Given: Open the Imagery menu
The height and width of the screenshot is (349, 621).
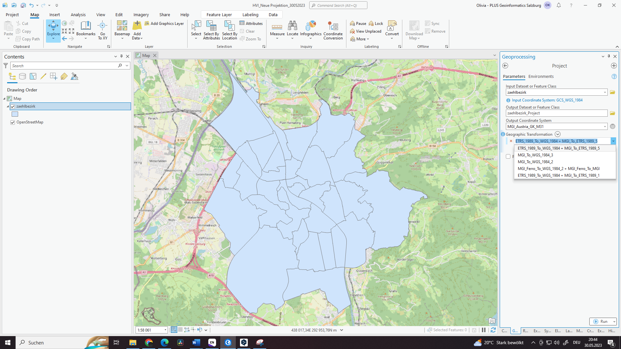Looking at the screenshot, I should (x=141, y=15).
